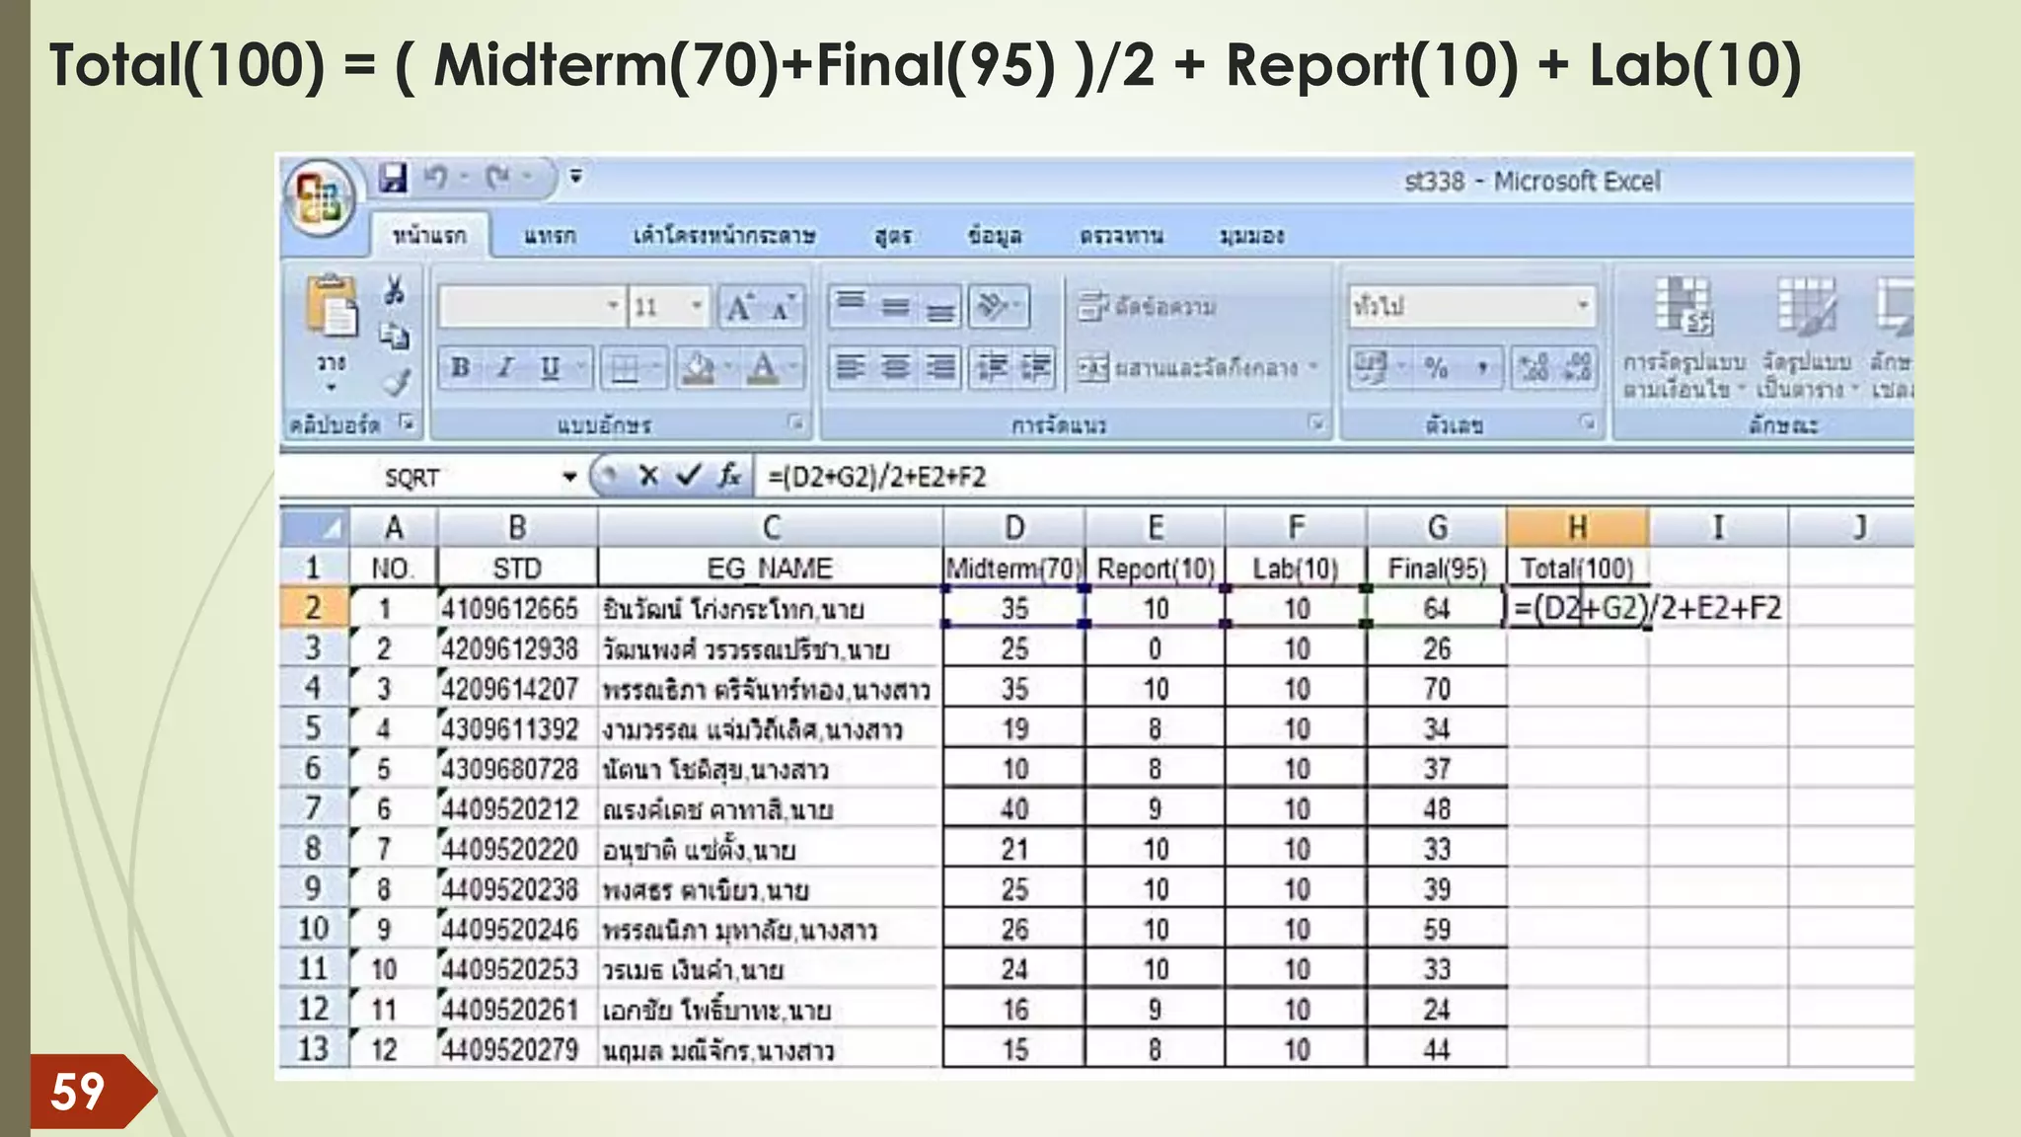Launch the font group (แบบอักษร) dialog launcher
Viewport: 2021px width, 1137px height.
pos(795,423)
